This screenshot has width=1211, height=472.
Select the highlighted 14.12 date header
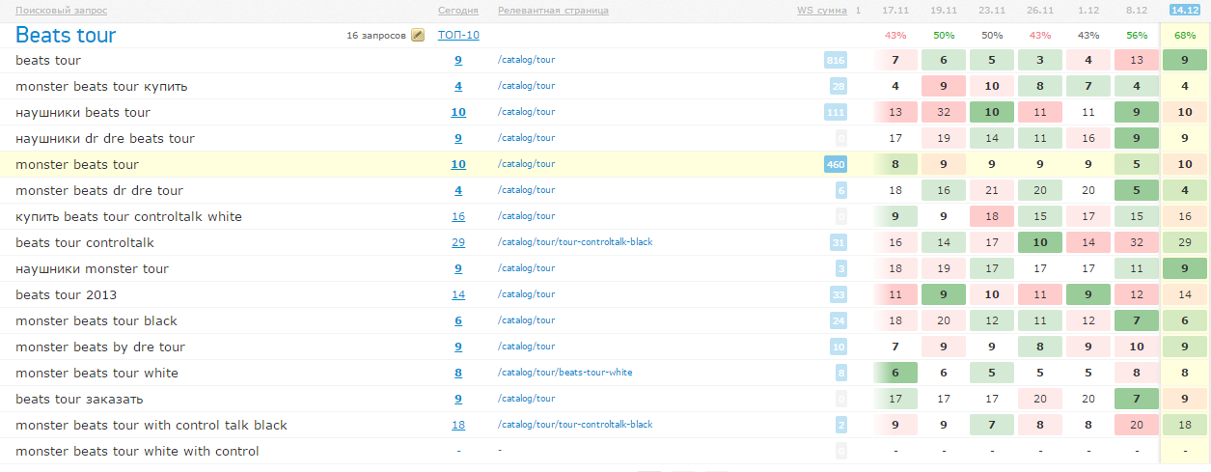pyautogui.click(x=1184, y=11)
